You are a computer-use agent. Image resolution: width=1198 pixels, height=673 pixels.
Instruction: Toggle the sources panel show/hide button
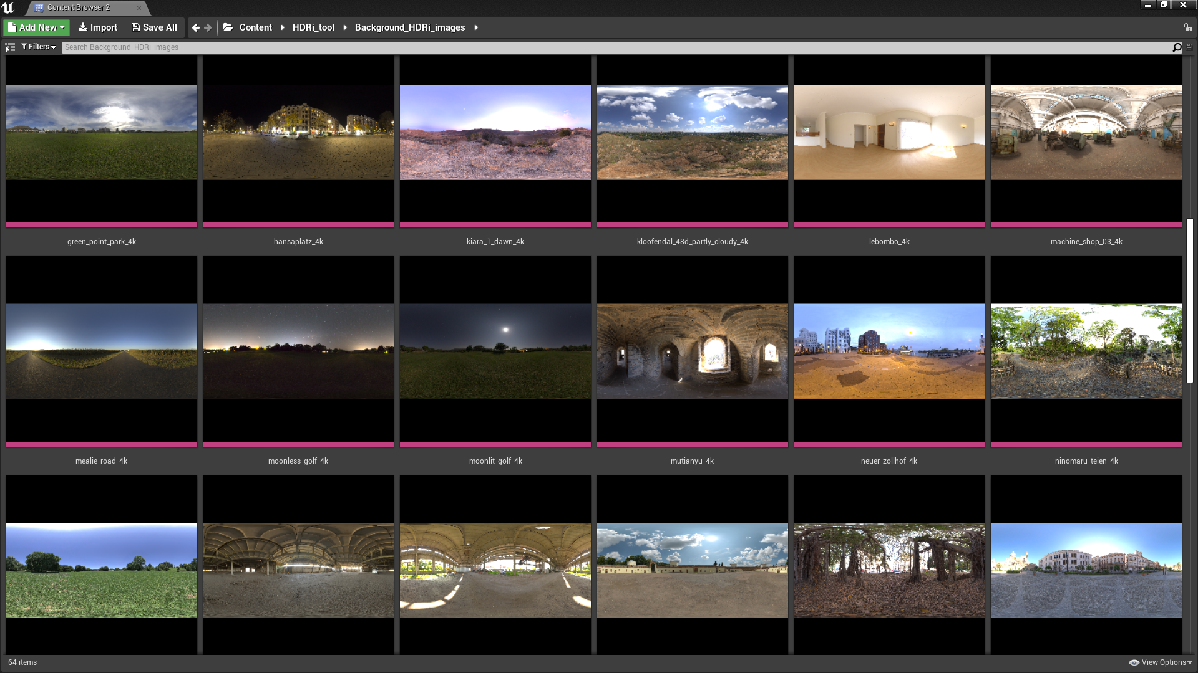[10, 47]
